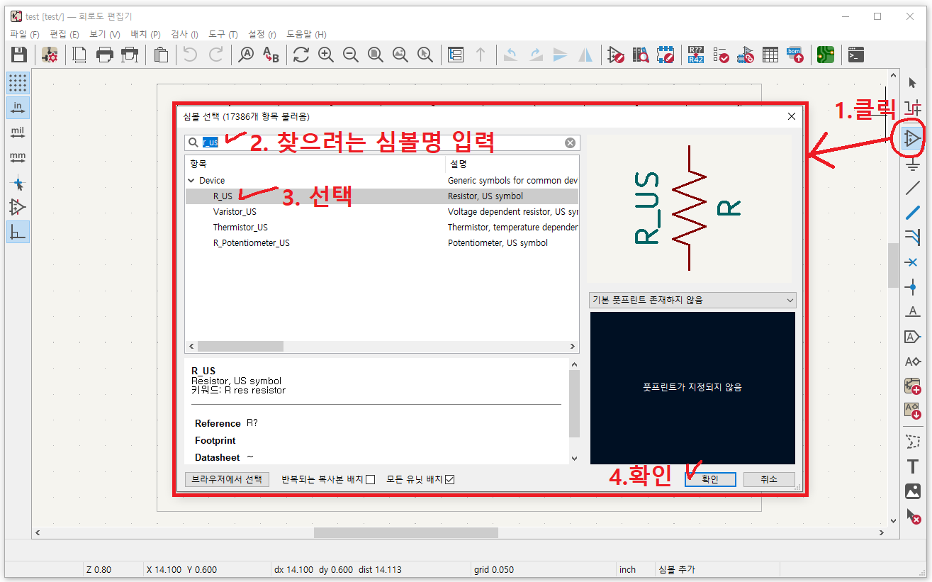Click the Refresh view icon
The height and width of the screenshot is (582, 932).
pyautogui.click(x=301, y=55)
